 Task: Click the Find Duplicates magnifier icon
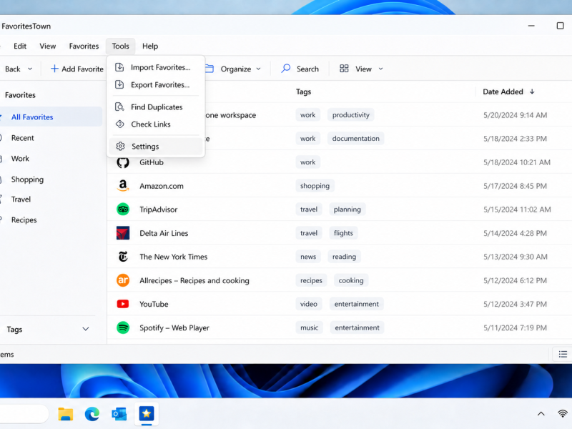119,107
